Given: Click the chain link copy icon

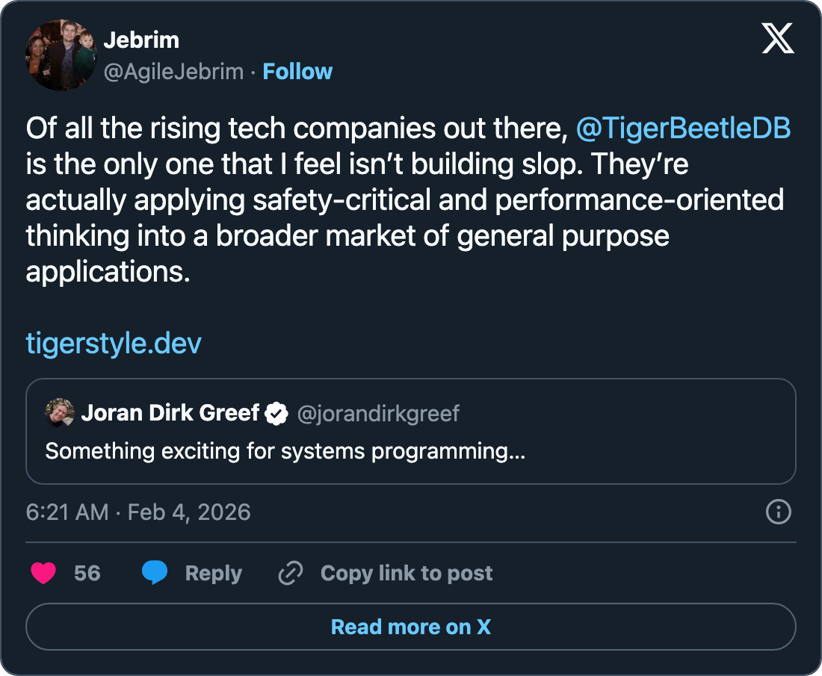Looking at the screenshot, I should pos(290,573).
